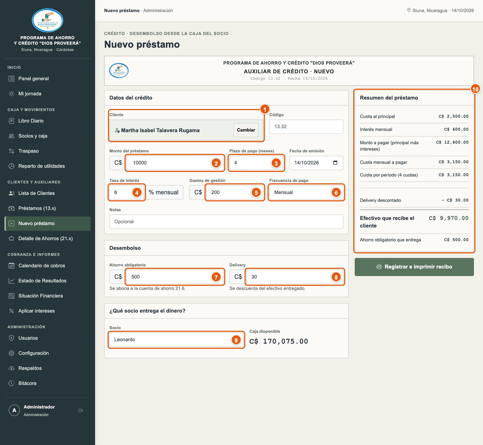Open the Traspaso sidebar entry
Image resolution: width=483 pixels, height=445 pixels.
(x=47, y=151)
